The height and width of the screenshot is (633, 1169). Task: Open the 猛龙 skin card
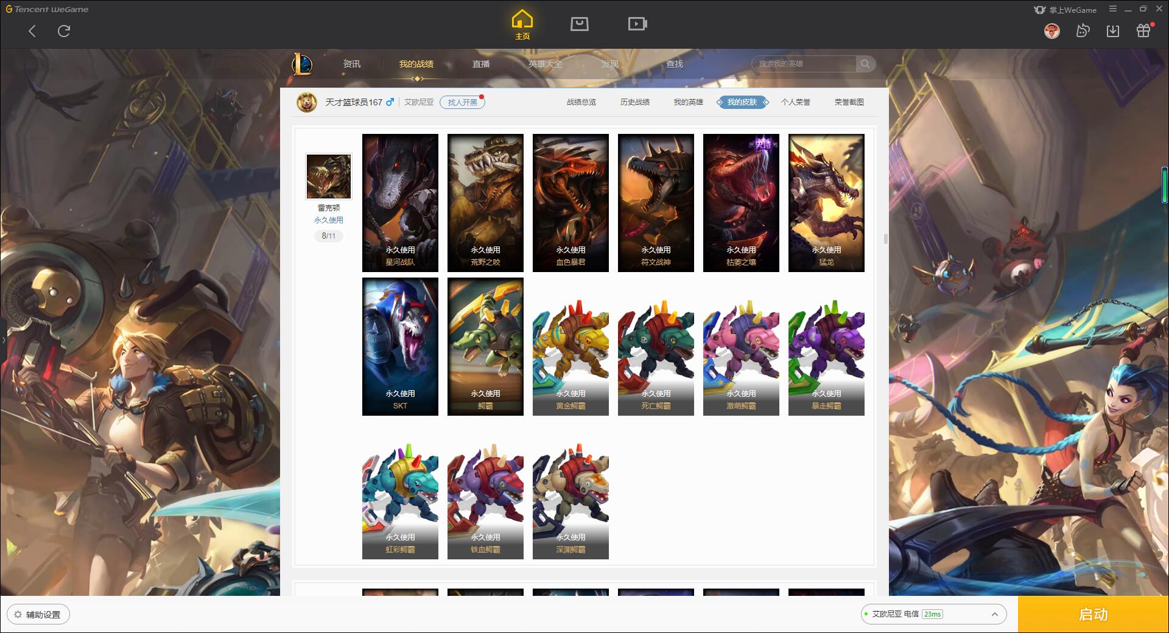[x=826, y=203]
